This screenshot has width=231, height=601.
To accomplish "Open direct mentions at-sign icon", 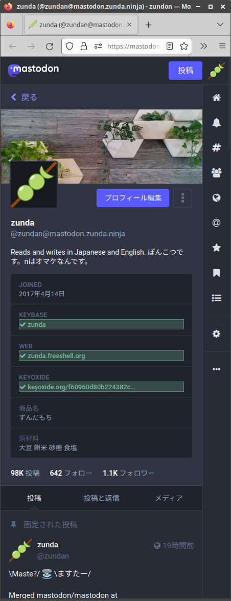I will [217, 222].
